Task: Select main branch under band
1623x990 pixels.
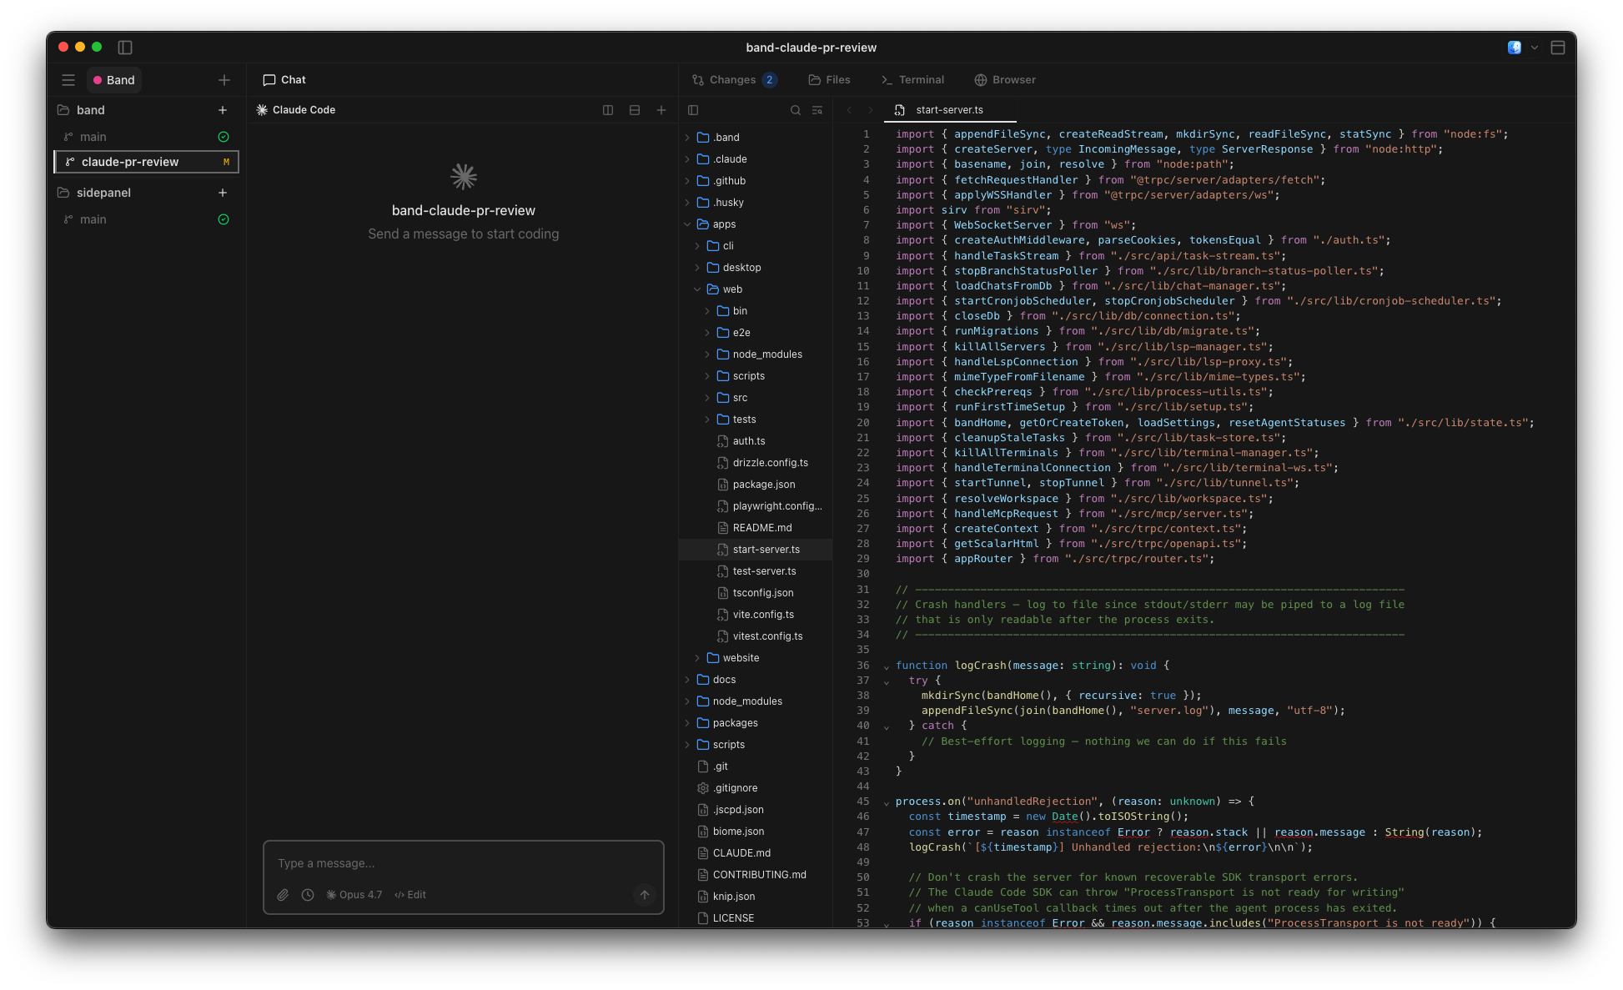Action: (x=146, y=137)
